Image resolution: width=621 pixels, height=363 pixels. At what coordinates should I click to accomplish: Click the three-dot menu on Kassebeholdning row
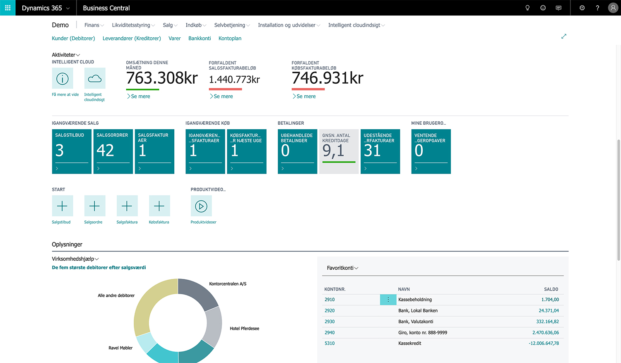pos(388,300)
